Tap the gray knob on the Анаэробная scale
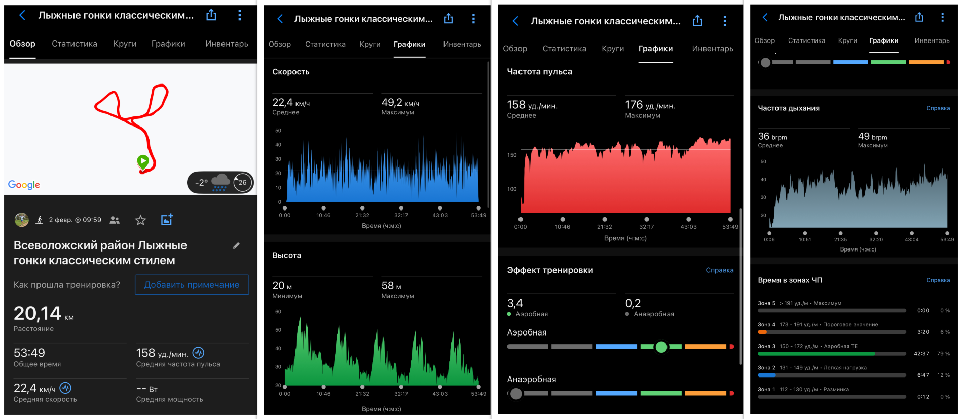This screenshot has width=963, height=419. tap(516, 393)
